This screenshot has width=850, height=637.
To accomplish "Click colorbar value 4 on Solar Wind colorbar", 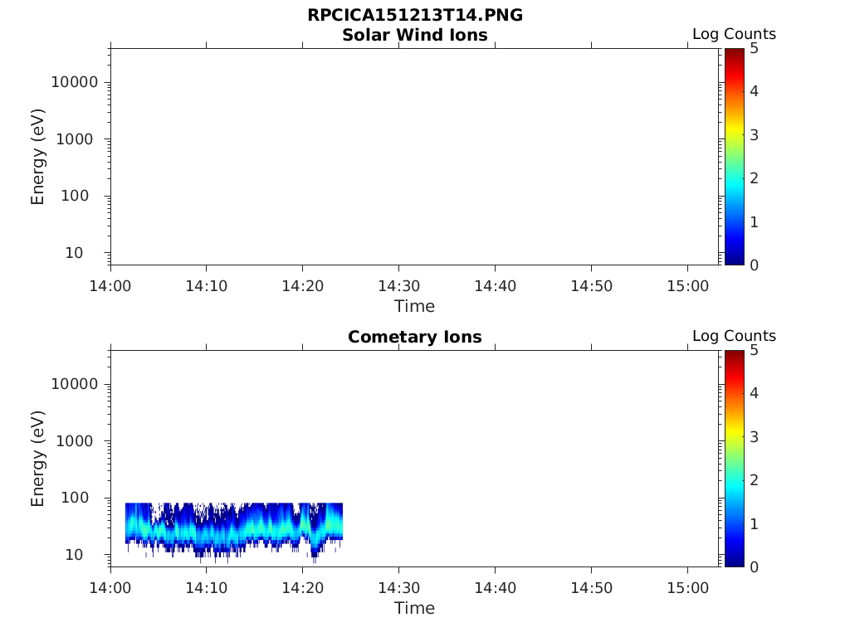I will point(754,91).
